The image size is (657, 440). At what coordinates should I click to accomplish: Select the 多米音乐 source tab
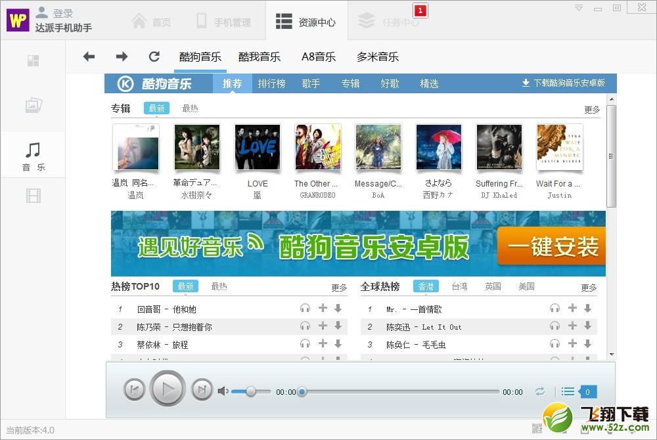point(378,57)
